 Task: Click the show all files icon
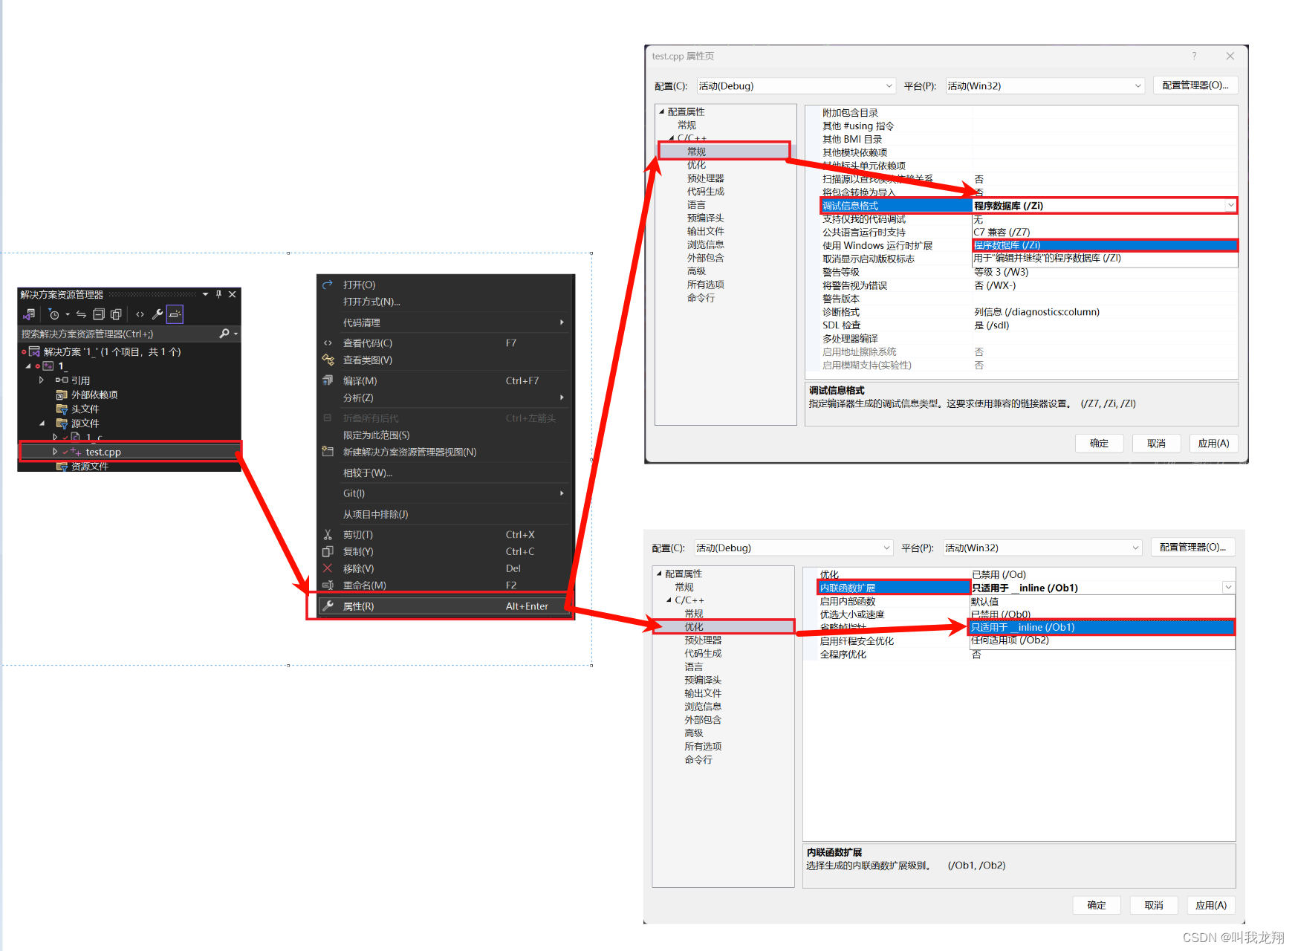116,314
